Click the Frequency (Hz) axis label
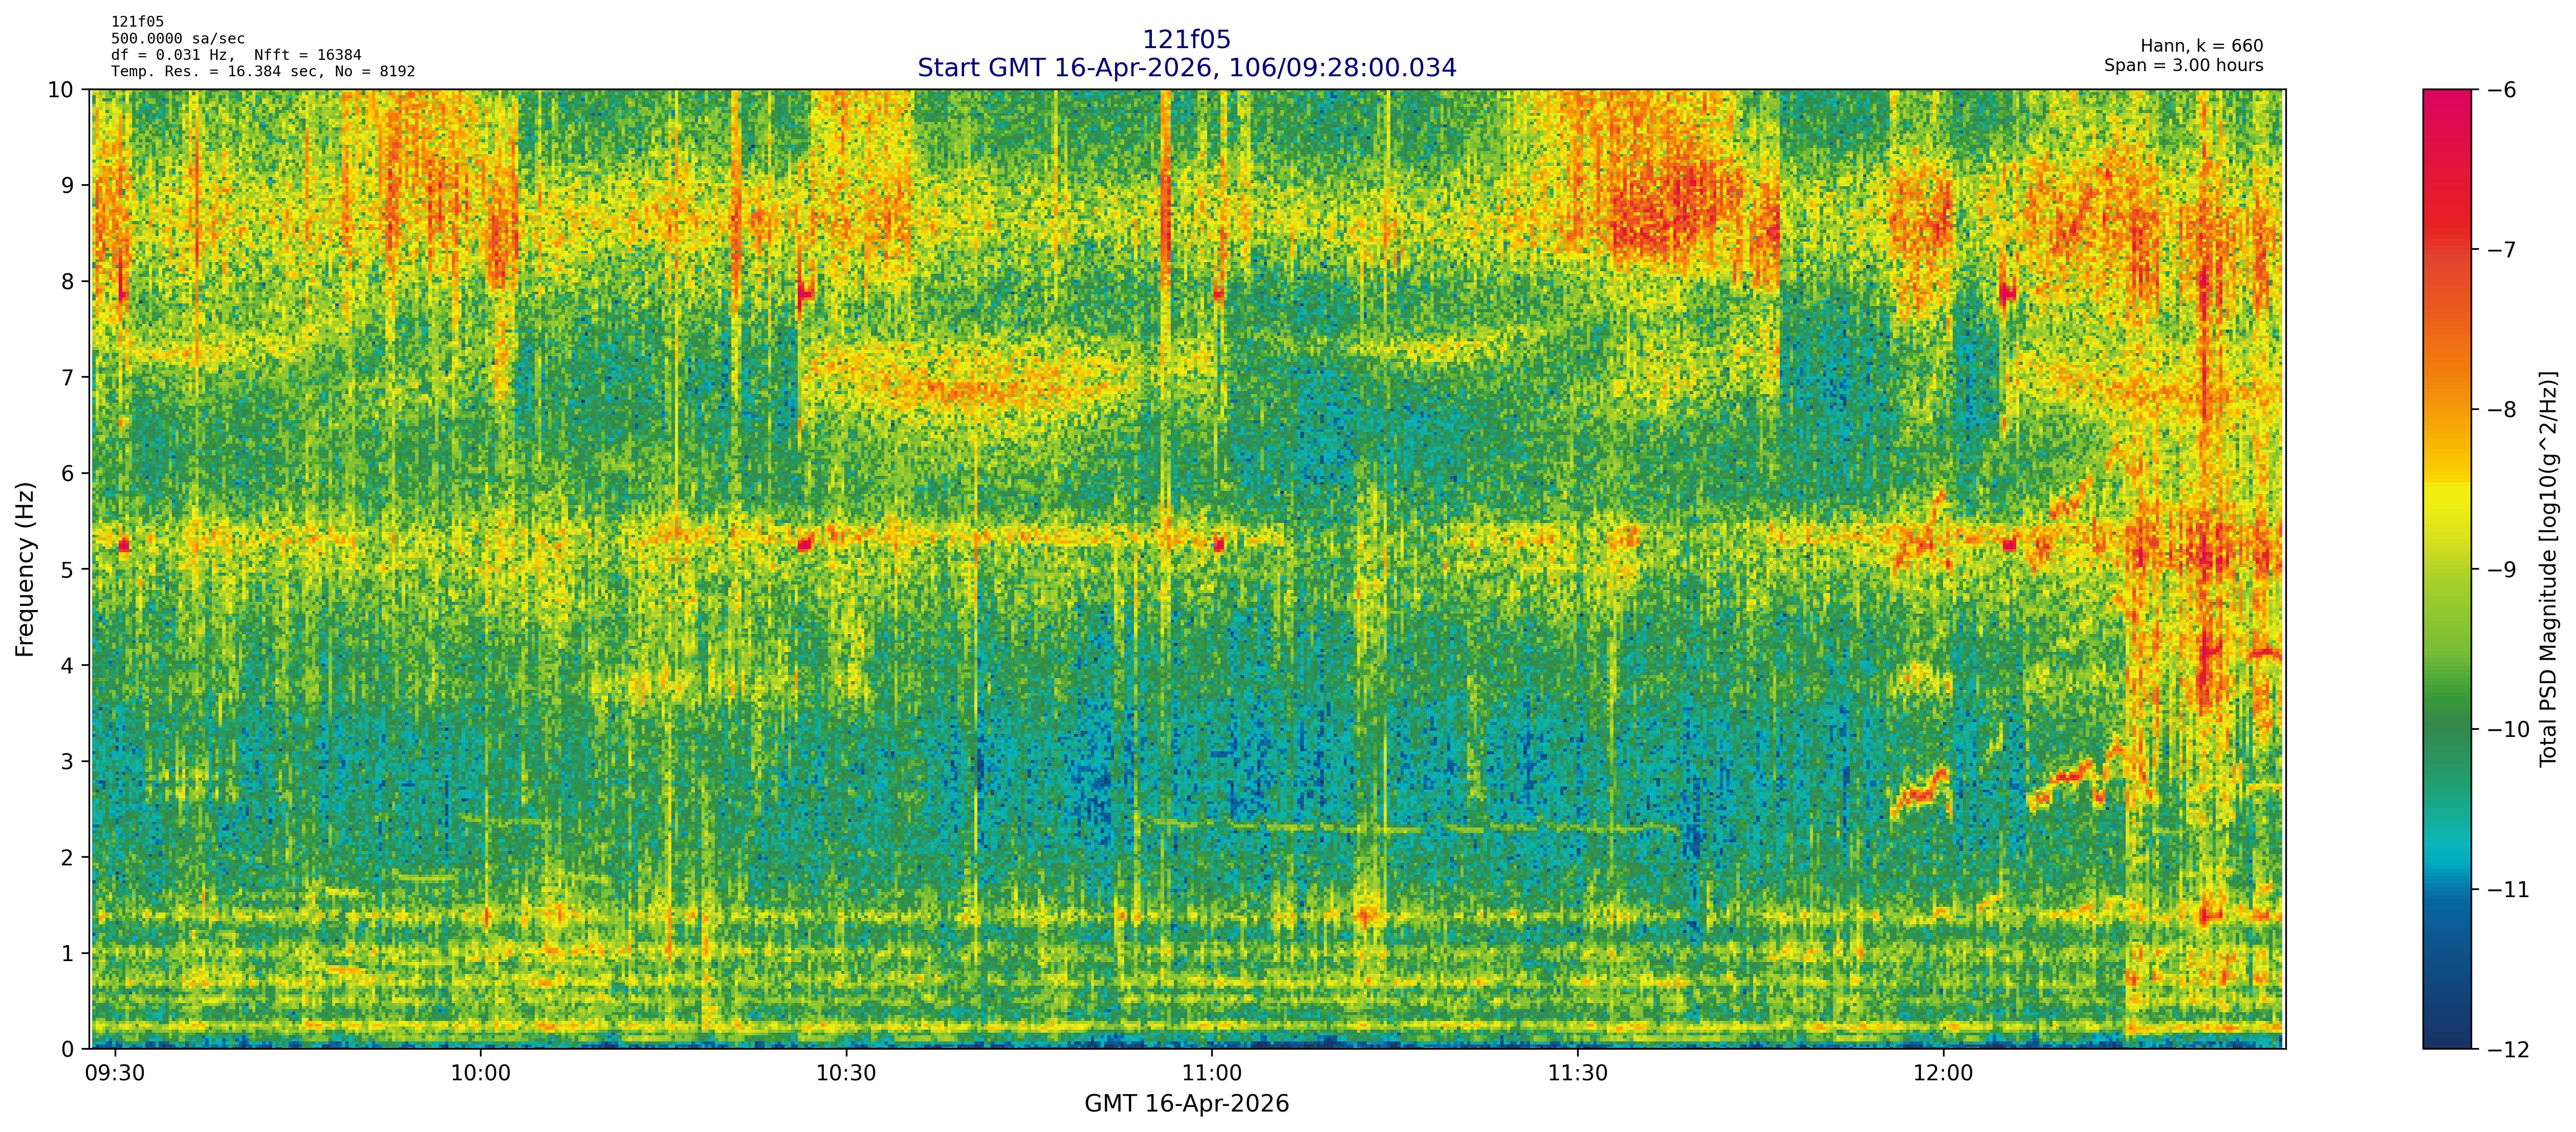This screenshot has width=2576, height=1132. pos(25,569)
